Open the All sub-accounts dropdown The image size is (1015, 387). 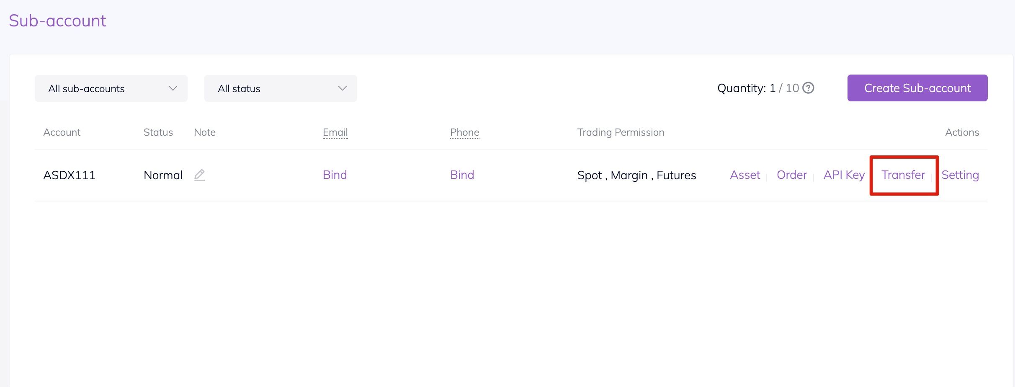(111, 88)
